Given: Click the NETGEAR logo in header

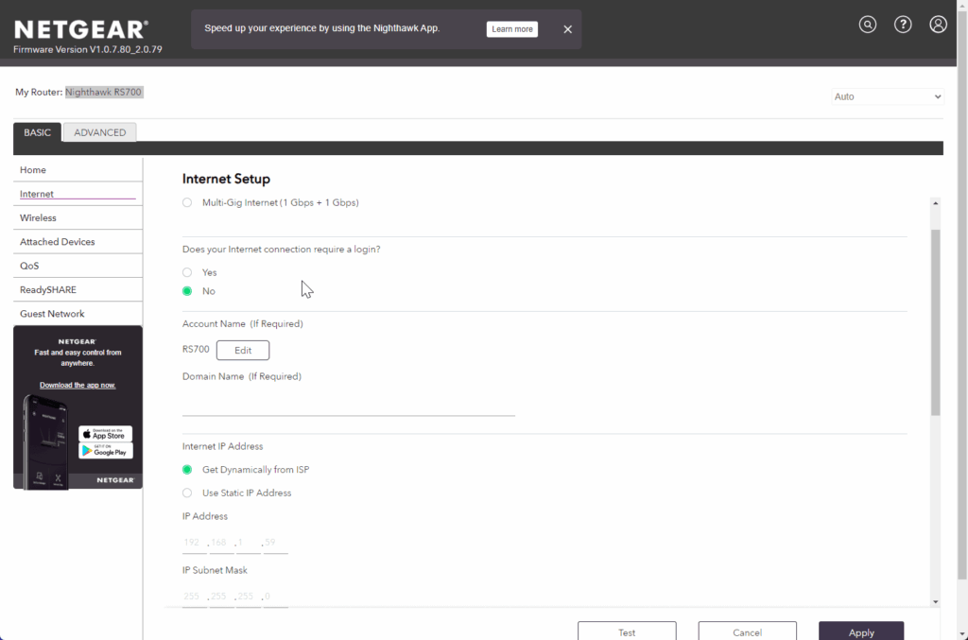Looking at the screenshot, I should coord(80,29).
